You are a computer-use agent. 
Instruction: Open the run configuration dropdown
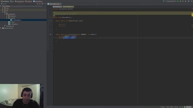(171, 1)
